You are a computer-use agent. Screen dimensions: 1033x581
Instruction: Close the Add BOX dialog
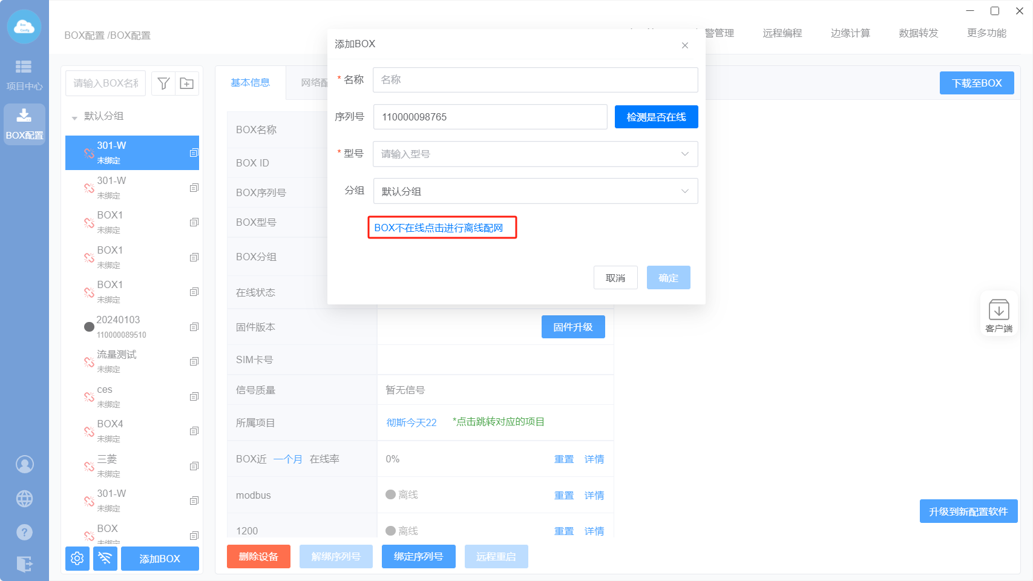685,45
